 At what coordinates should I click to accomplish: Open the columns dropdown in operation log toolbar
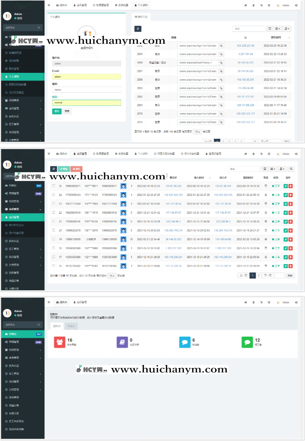pos(278,29)
